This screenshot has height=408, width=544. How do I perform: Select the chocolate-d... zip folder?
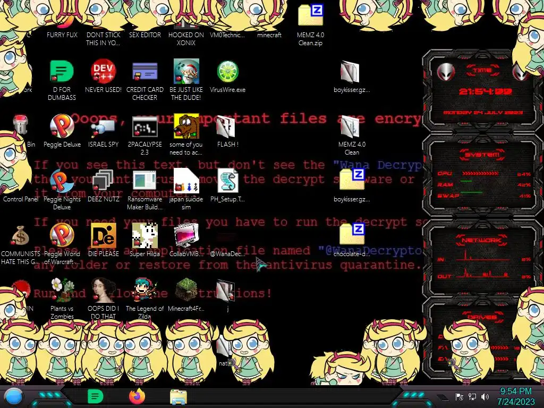tap(352, 240)
